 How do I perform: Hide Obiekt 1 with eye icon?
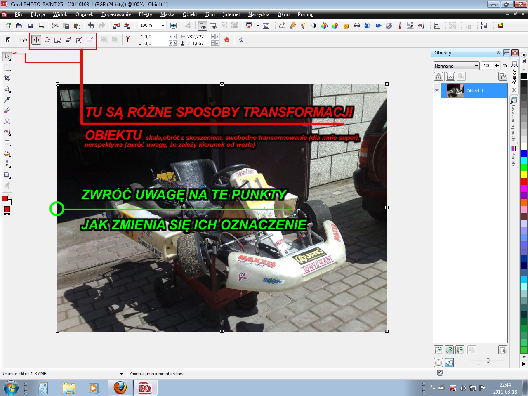coord(437,91)
